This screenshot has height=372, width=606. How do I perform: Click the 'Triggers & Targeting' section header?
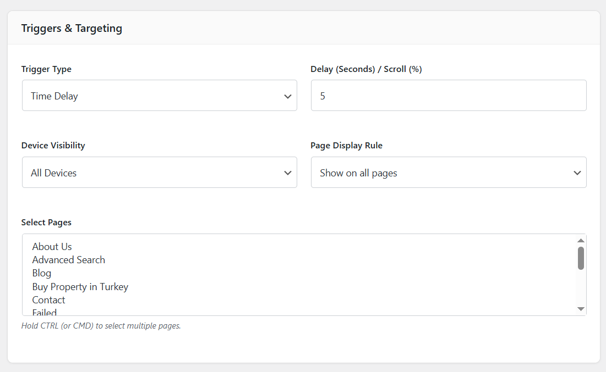click(72, 27)
